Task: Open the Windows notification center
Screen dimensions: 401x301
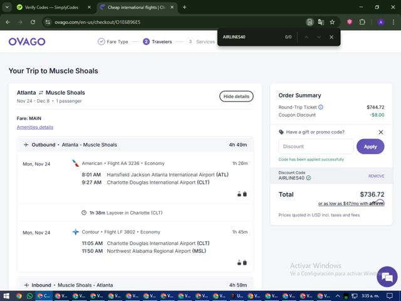Action: pos(390,296)
